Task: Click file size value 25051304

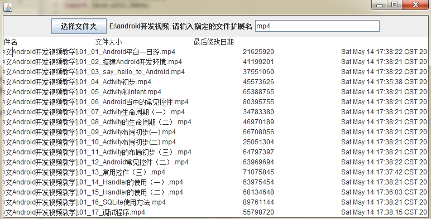Action: (x=258, y=142)
